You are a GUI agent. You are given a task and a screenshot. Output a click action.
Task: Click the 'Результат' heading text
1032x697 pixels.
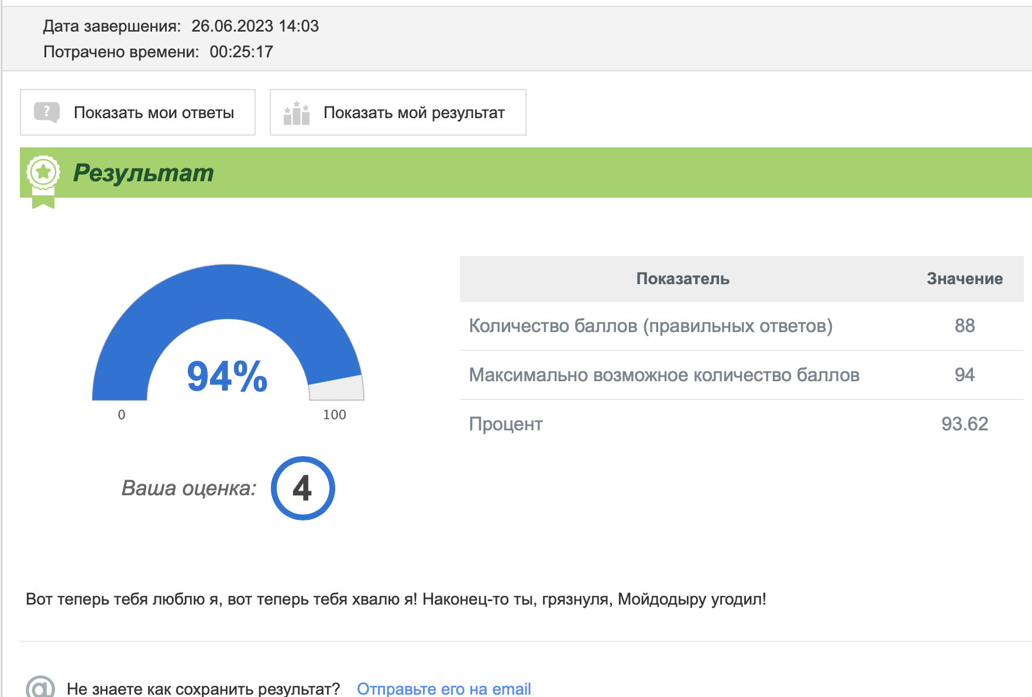click(x=143, y=173)
